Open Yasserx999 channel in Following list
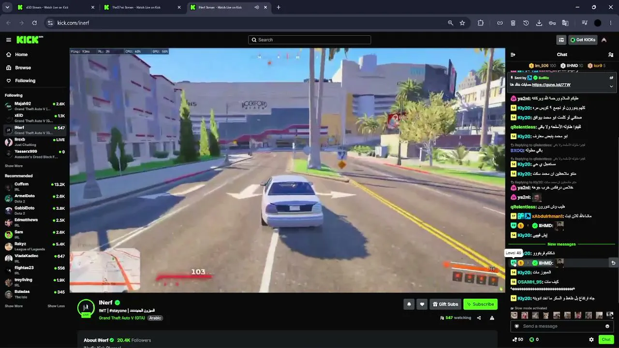Image resolution: width=619 pixels, height=348 pixels. pyautogui.click(x=35, y=154)
